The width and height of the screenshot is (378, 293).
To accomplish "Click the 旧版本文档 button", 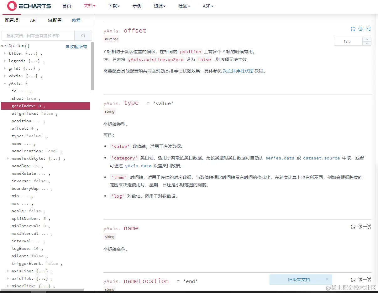I will pyautogui.click(x=299, y=280).
